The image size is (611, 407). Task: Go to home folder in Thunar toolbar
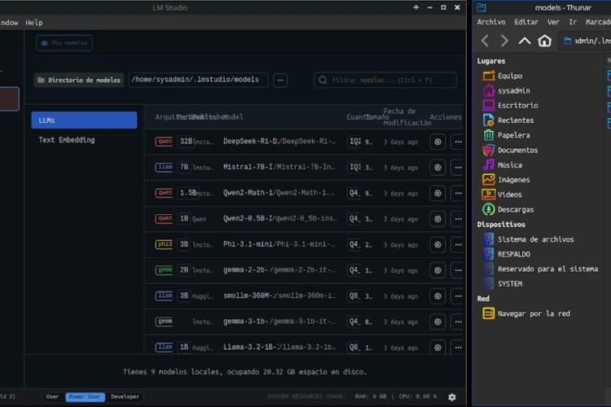coord(545,41)
